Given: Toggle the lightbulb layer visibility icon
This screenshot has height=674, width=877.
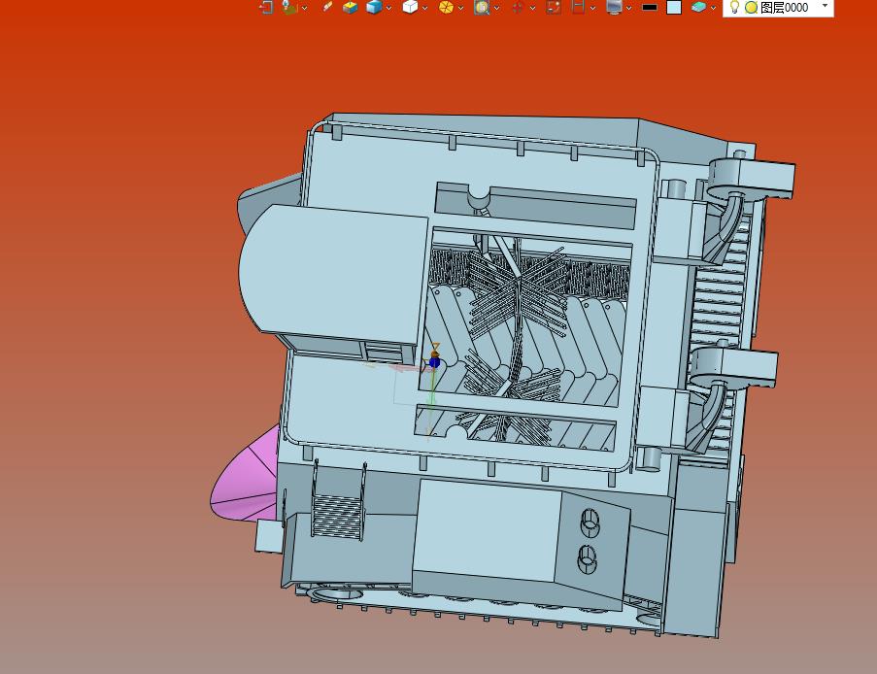Looking at the screenshot, I should pyautogui.click(x=735, y=7).
